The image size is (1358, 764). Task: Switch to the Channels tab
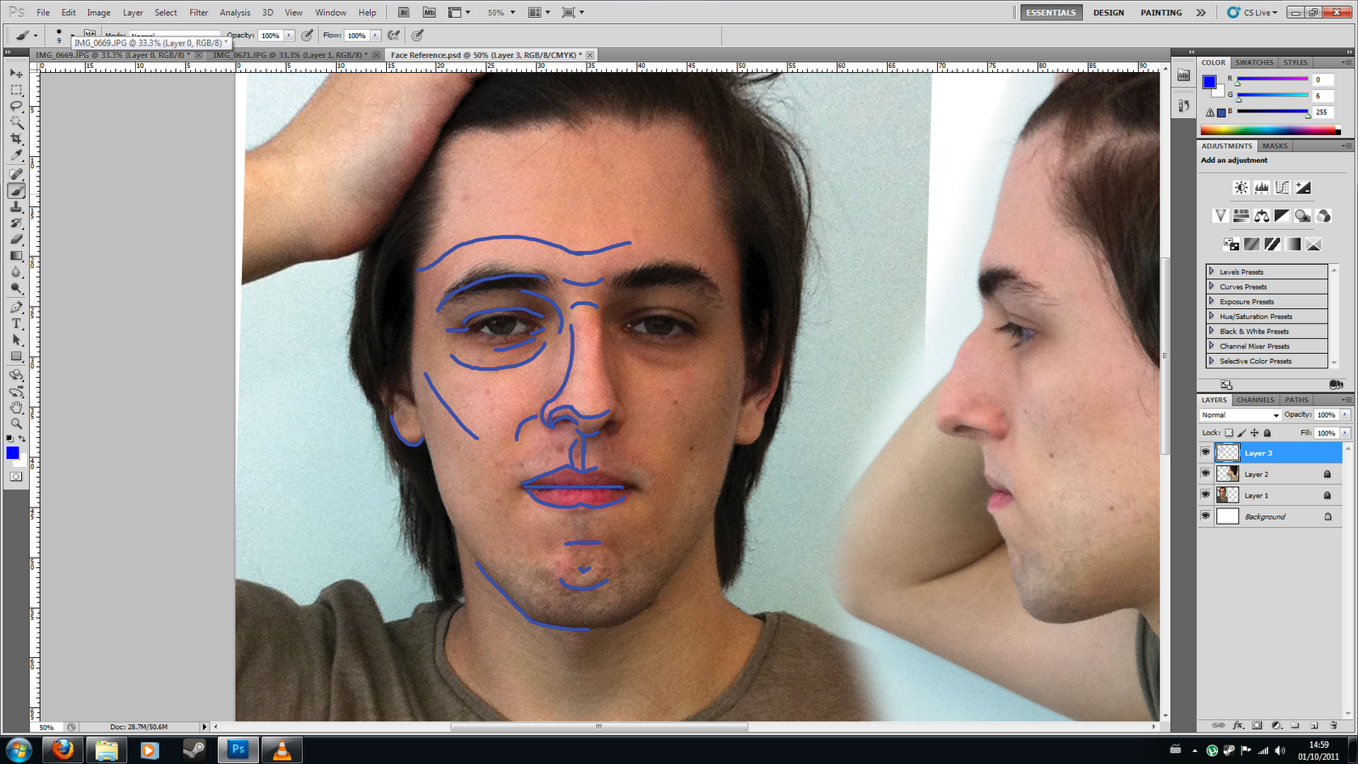(x=1254, y=400)
